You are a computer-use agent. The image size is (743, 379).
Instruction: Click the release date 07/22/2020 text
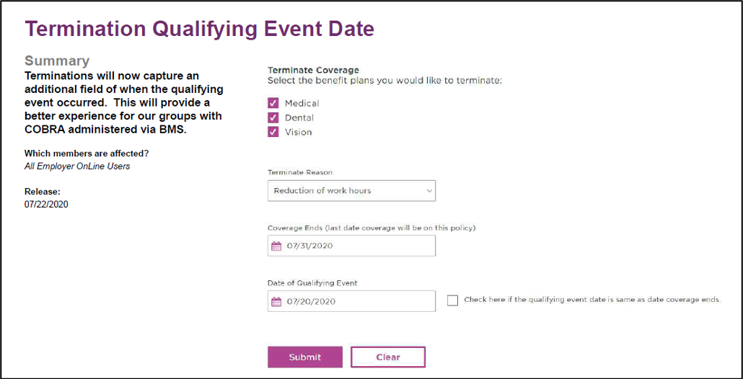pos(46,205)
